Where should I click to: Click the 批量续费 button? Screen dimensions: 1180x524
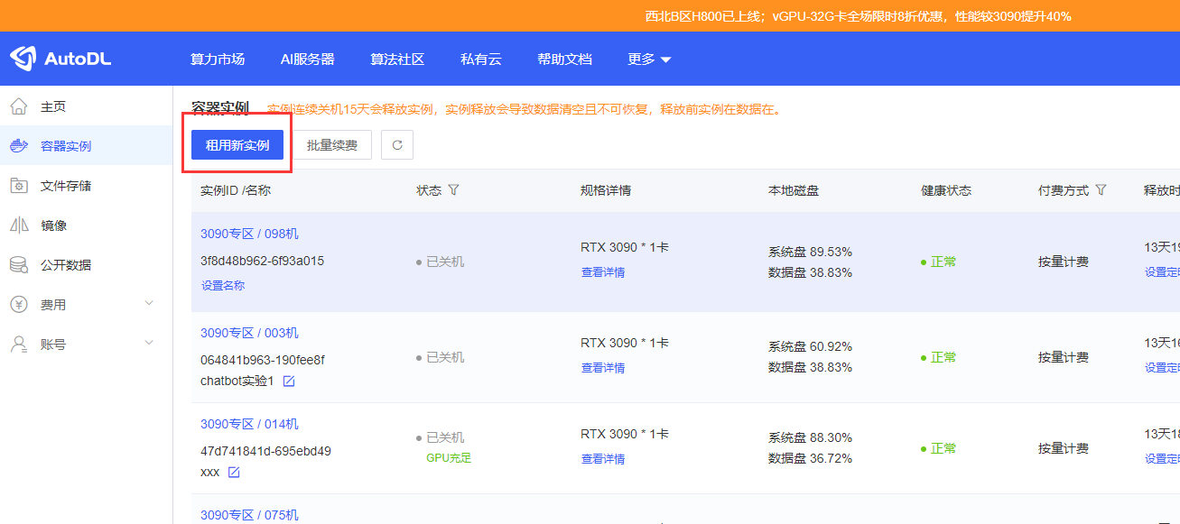coord(332,144)
